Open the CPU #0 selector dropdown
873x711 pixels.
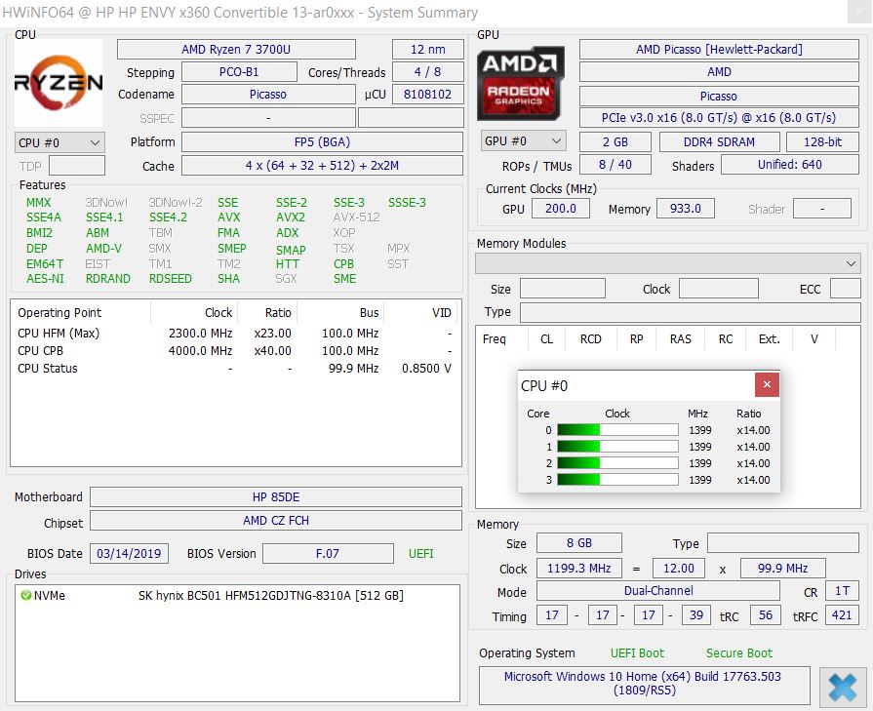[x=60, y=142]
